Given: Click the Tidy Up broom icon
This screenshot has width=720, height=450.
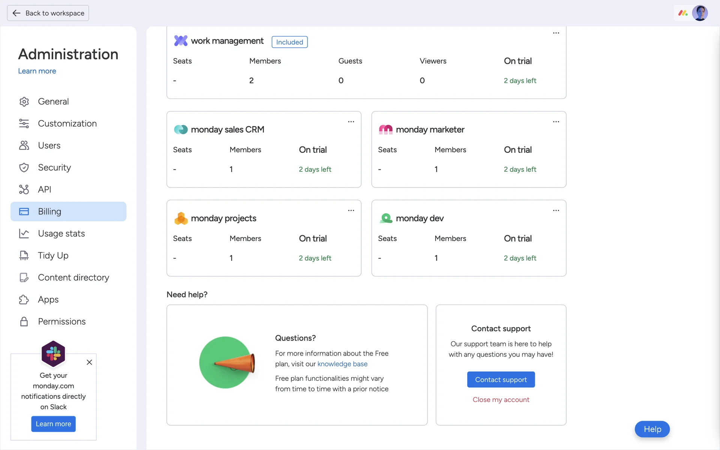Looking at the screenshot, I should click(x=24, y=256).
